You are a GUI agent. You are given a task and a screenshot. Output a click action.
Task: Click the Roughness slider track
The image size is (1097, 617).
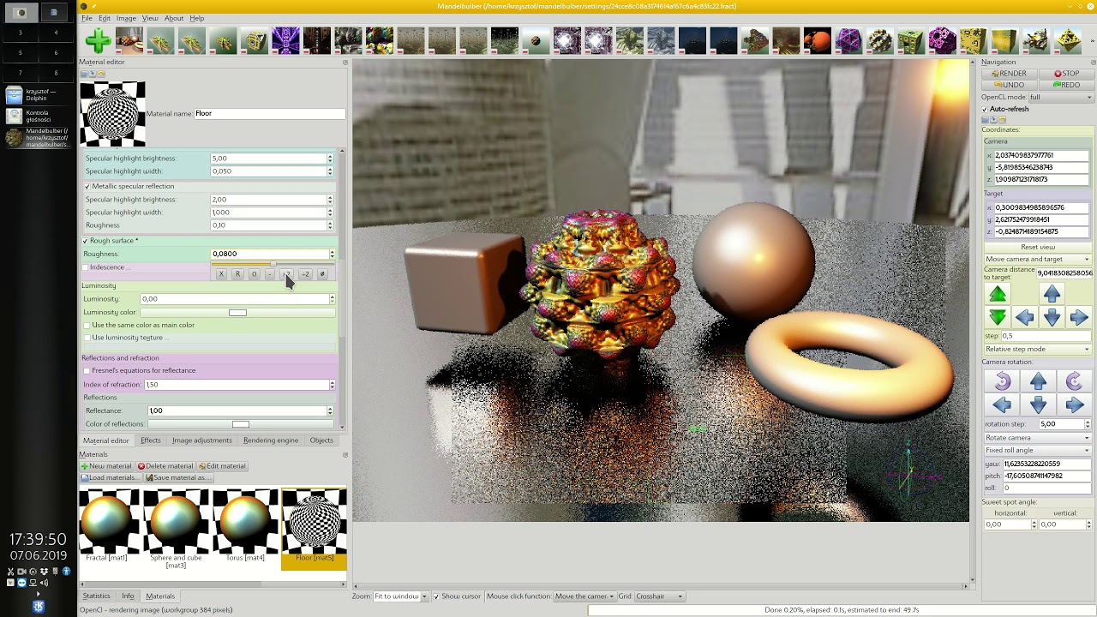[x=273, y=264]
